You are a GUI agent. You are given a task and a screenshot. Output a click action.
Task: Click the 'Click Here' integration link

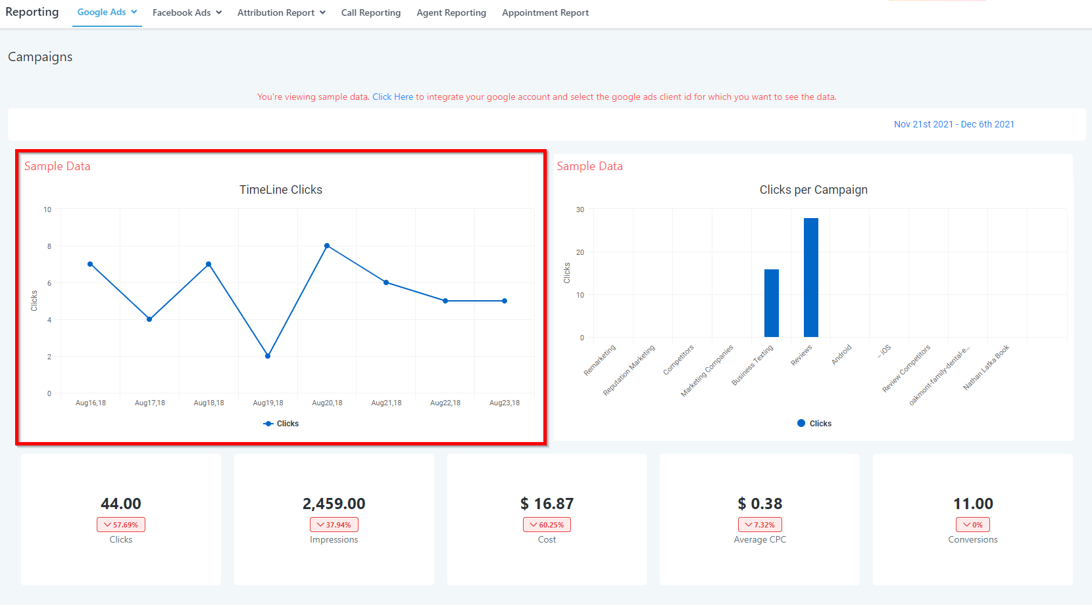393,97
